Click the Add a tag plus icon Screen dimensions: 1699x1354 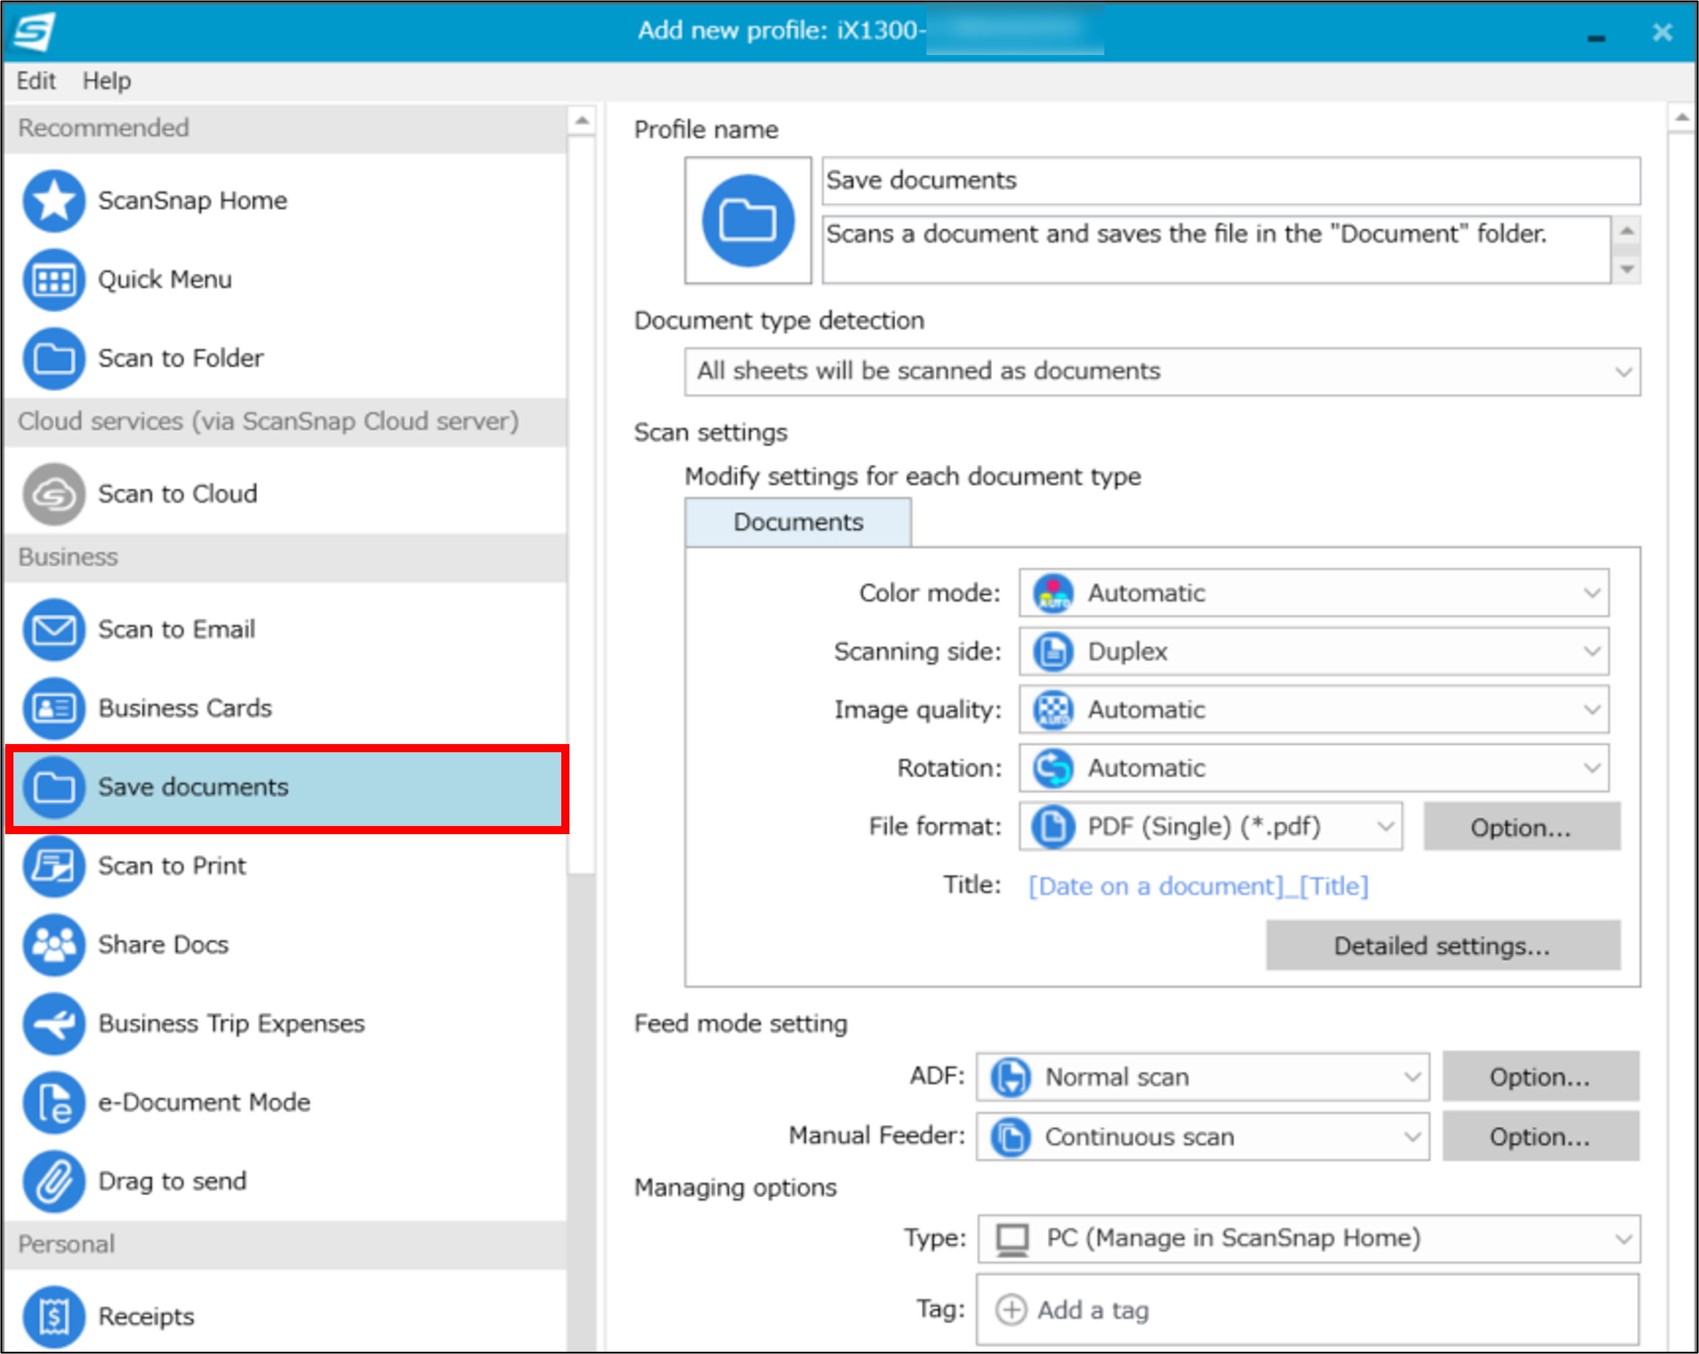pos(1011,1310)
